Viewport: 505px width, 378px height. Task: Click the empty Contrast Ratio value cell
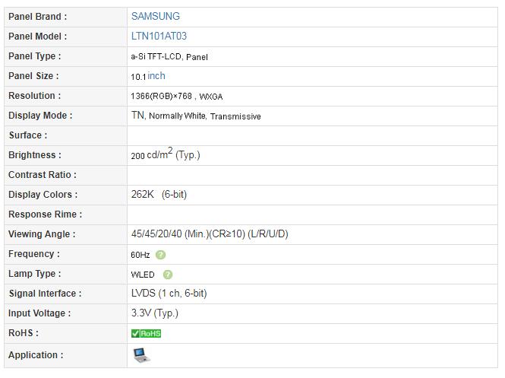(x=311, y=175)
